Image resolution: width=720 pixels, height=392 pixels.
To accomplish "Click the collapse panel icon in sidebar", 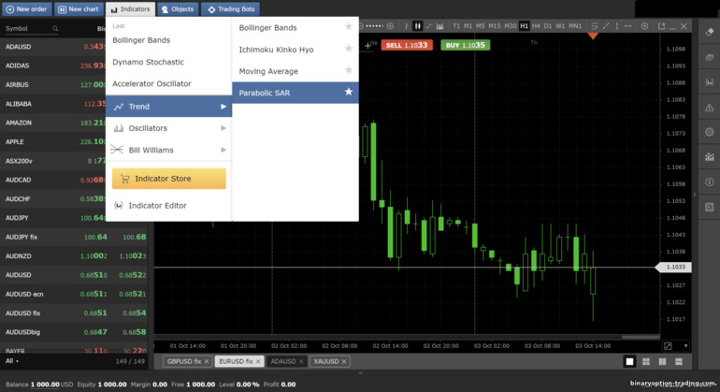I will (710, 207).
